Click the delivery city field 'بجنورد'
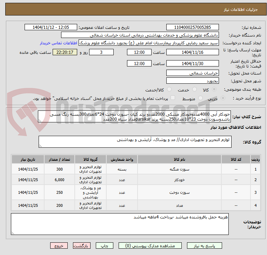 tap(192, 81)
